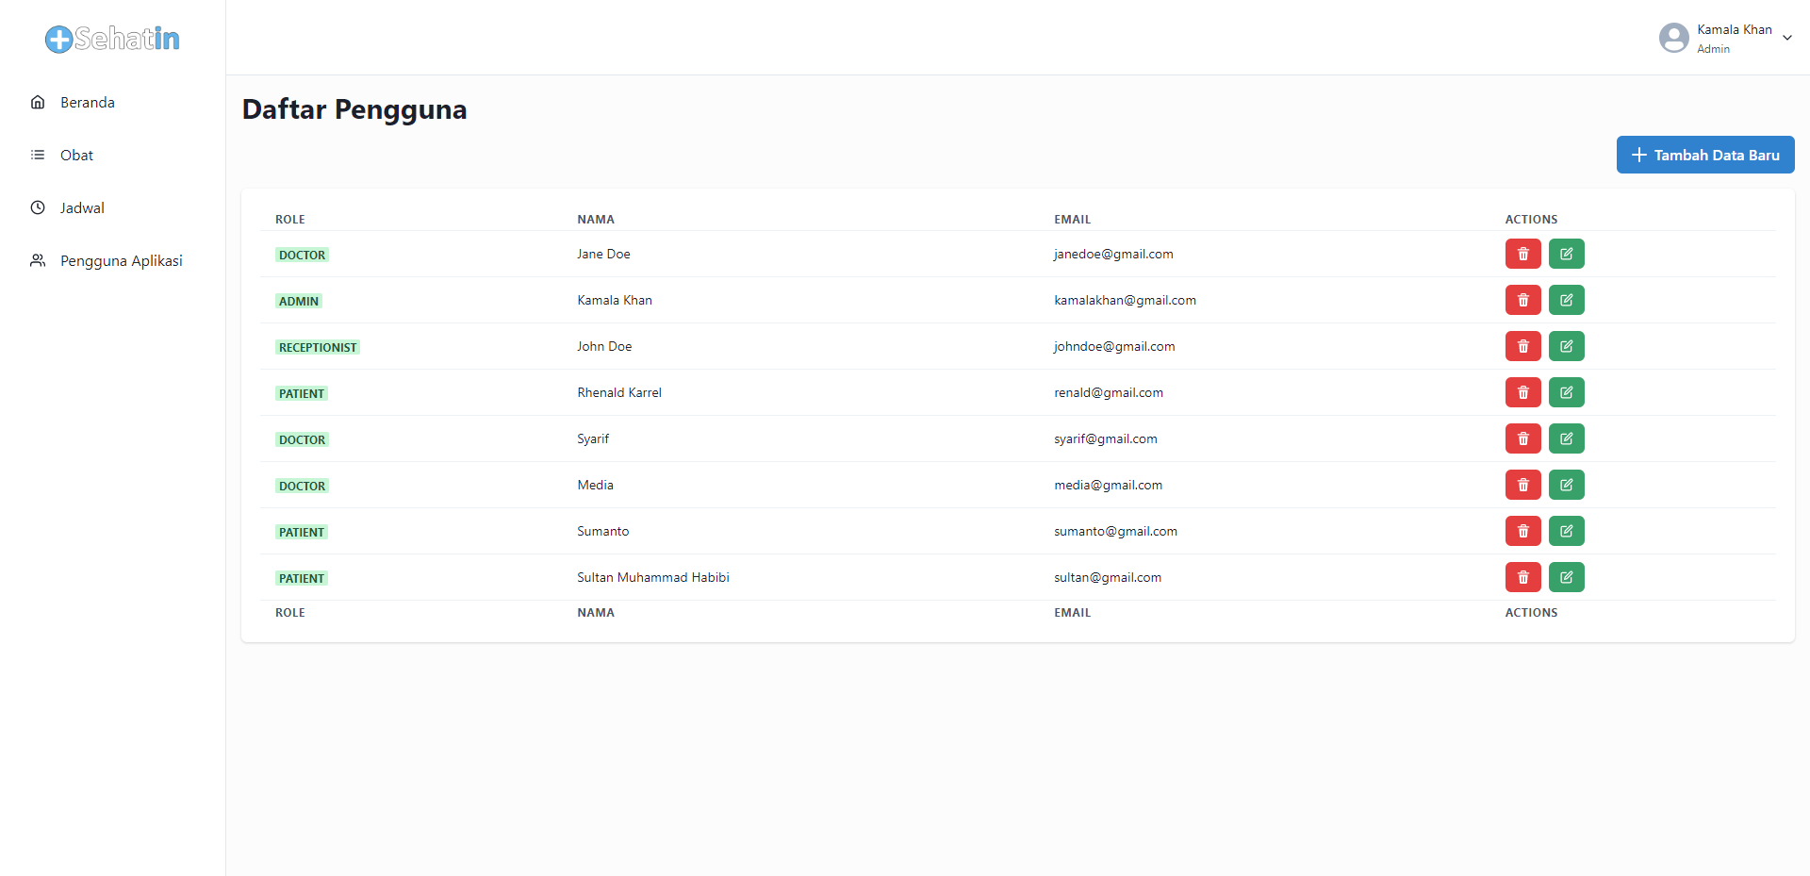
Task: Click the footer NAMA column label
Action: coord(596,612)
